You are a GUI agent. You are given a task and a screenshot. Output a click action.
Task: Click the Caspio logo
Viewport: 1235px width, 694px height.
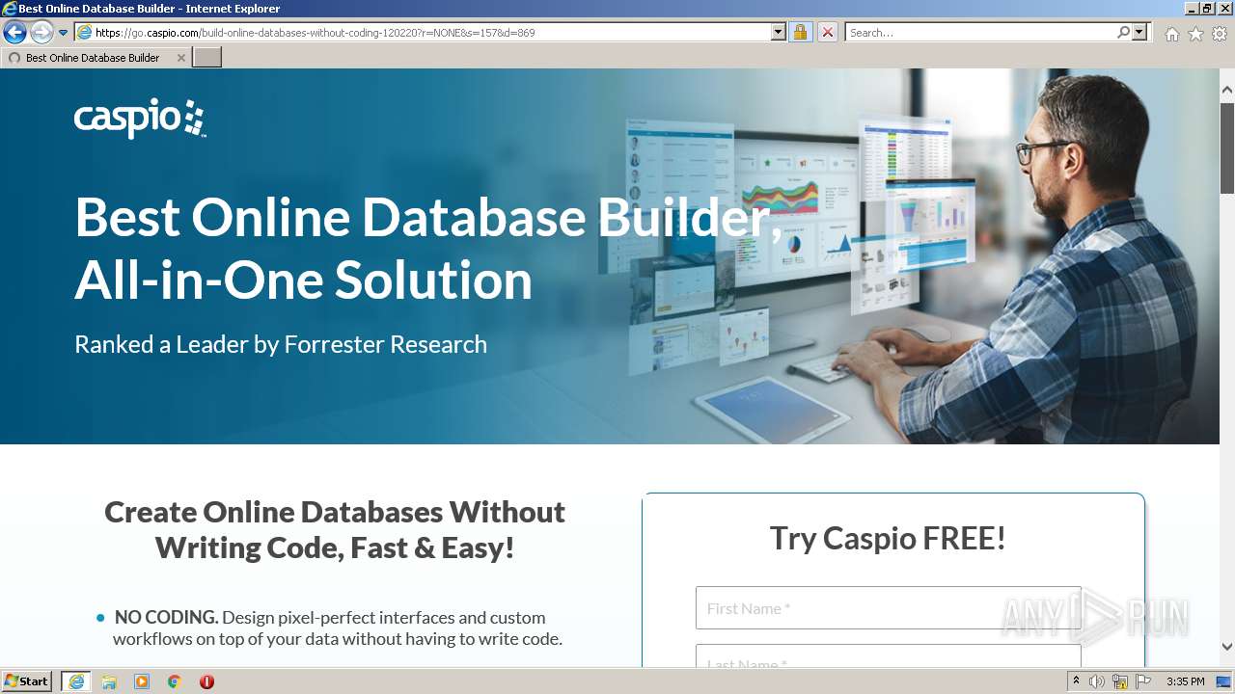[x=140, y=119]
